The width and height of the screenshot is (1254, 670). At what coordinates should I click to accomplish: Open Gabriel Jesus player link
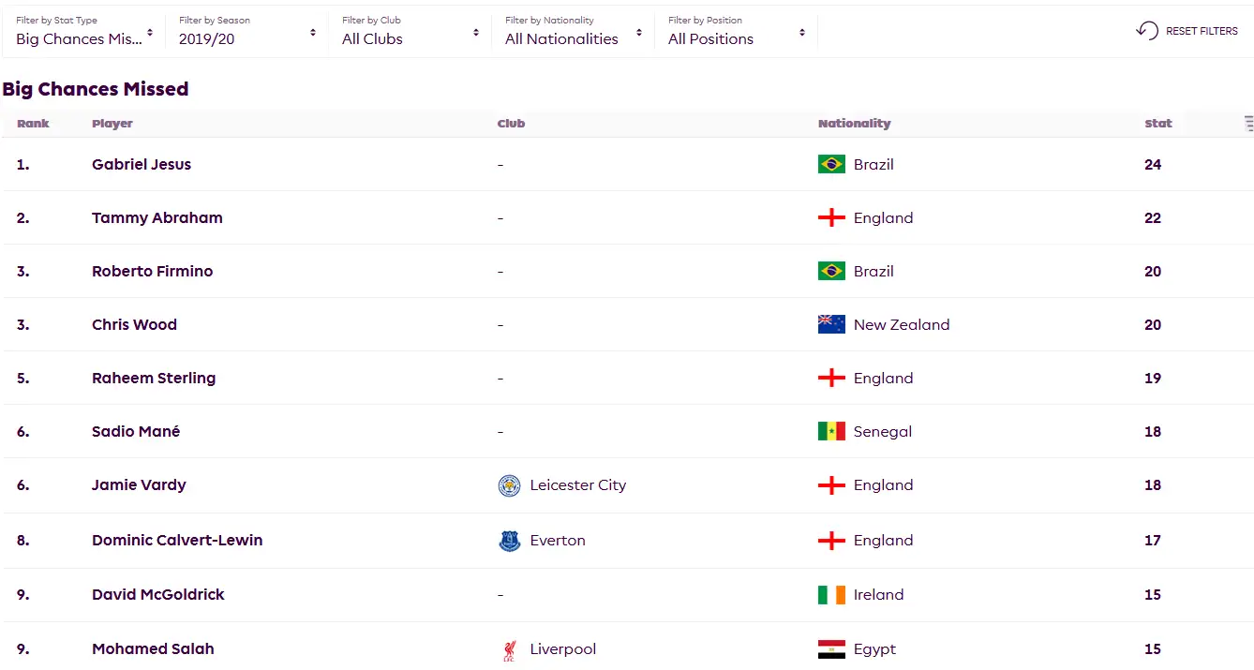point(142,165)
